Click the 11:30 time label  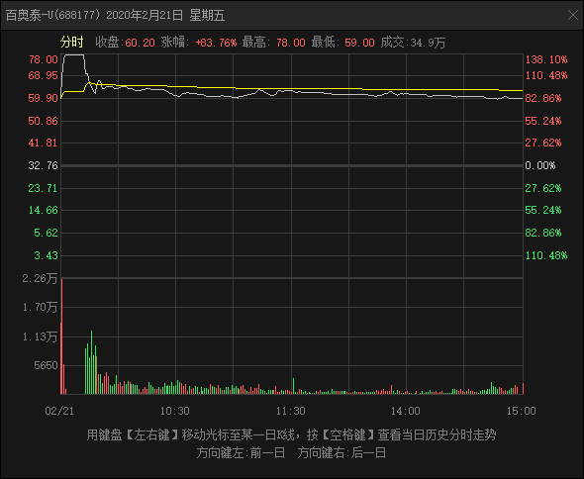[290, 411]
